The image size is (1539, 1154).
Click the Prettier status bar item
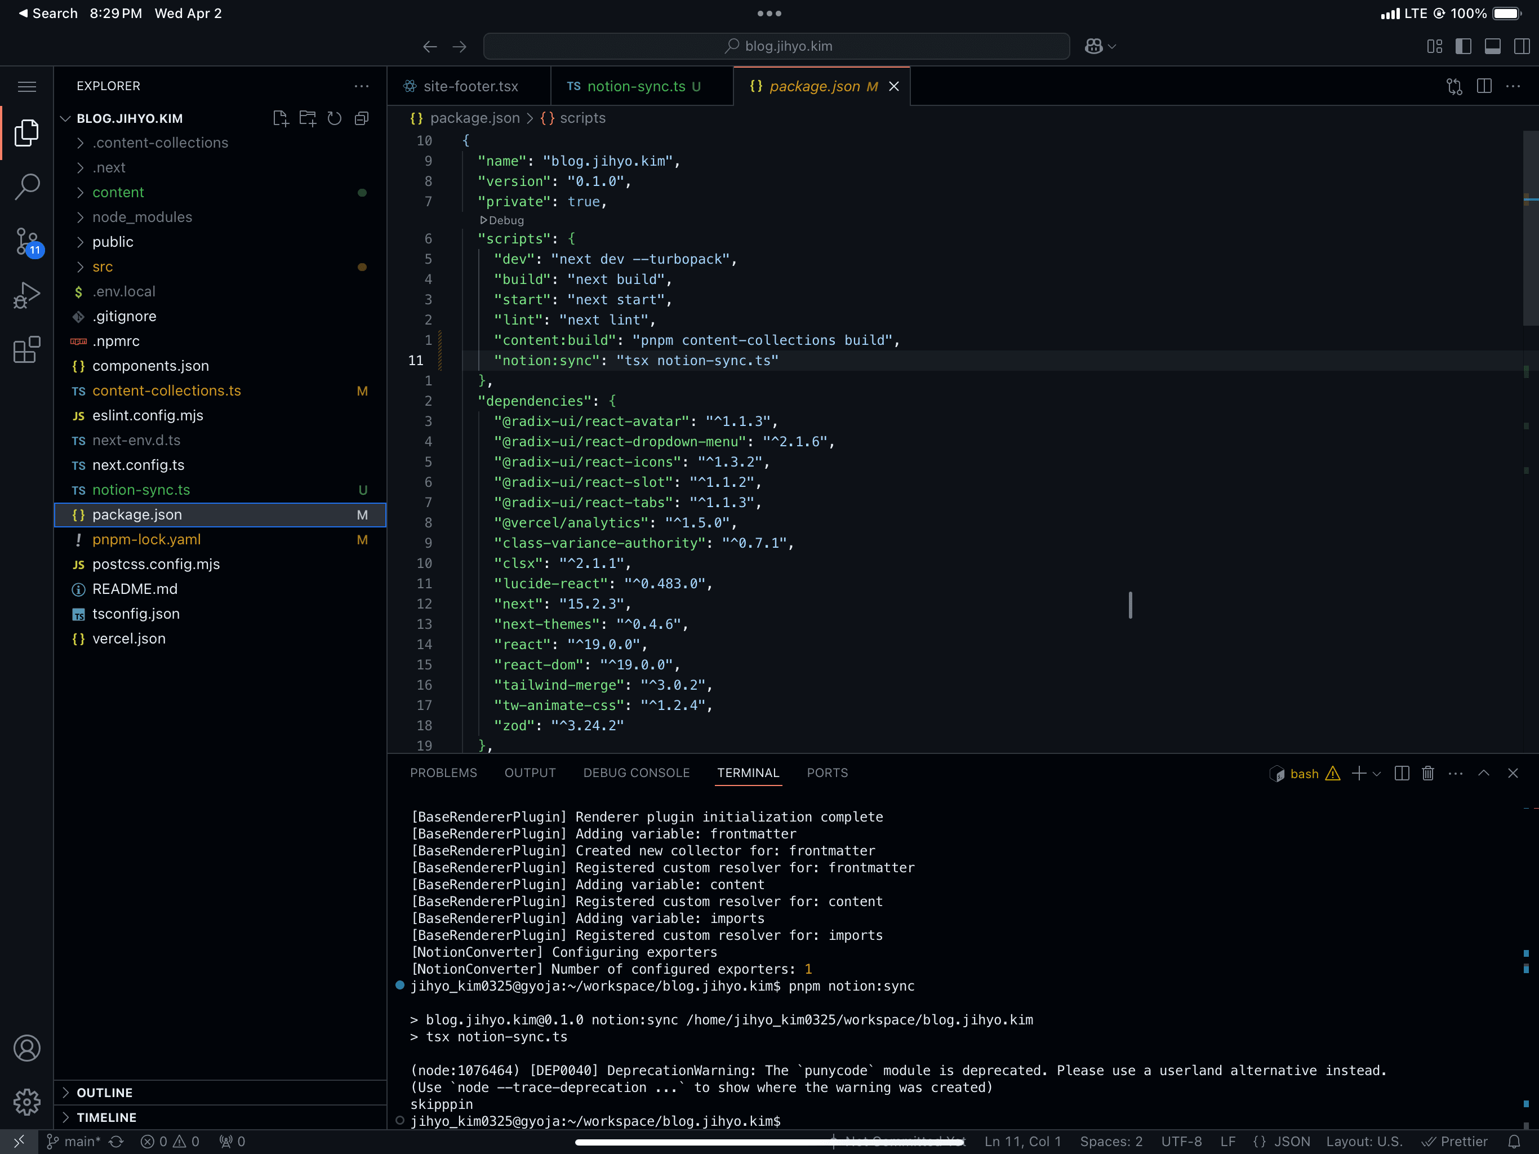coord(1455,1142)
